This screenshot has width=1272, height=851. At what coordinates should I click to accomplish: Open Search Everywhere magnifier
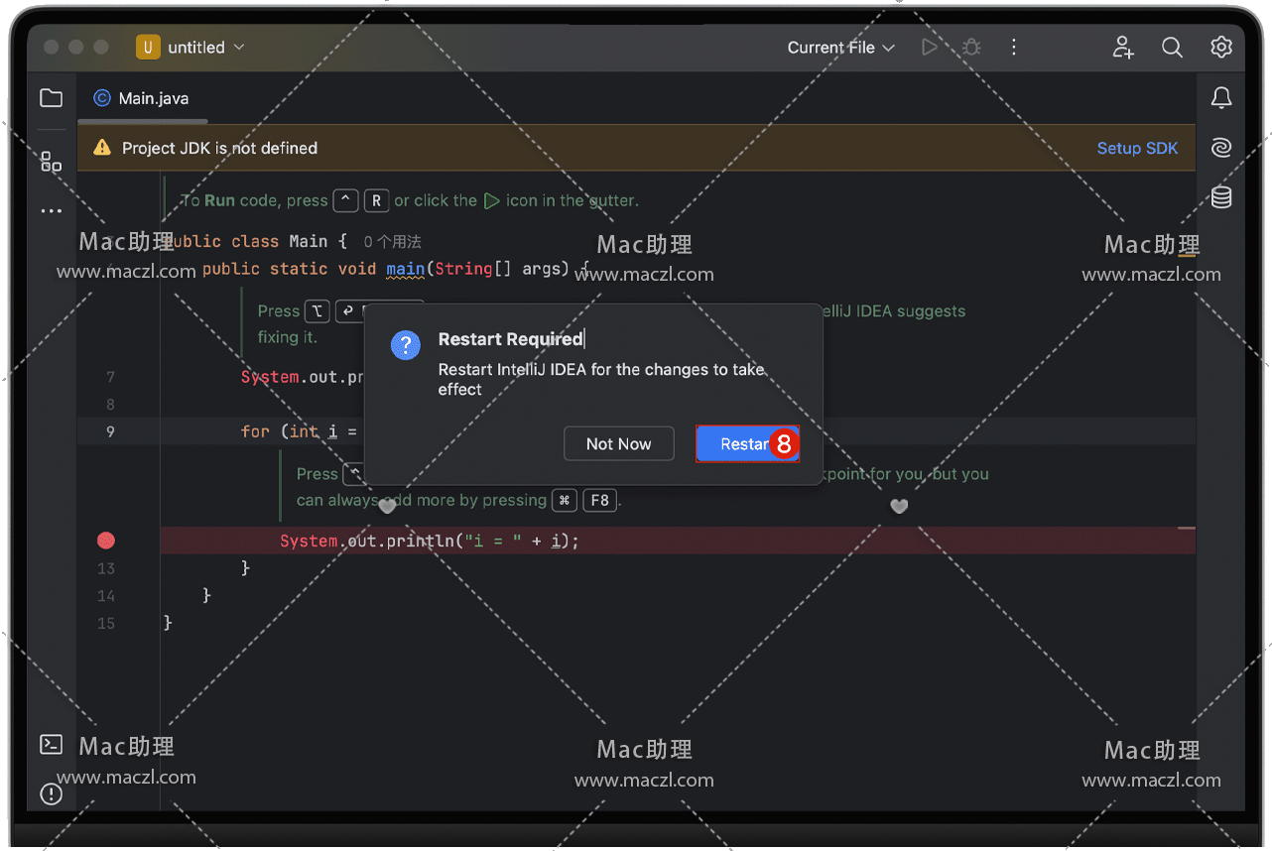(1172, 48)
